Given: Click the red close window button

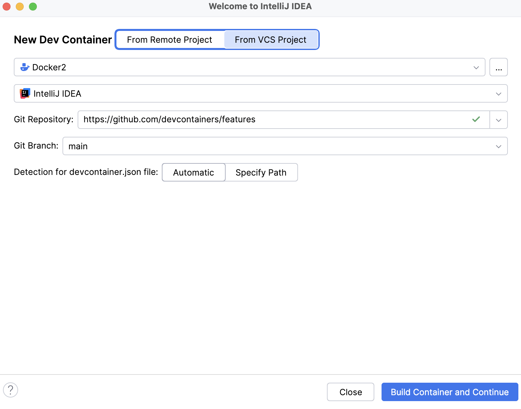Looking at the screenshot, I should click(x=7, y=7).
